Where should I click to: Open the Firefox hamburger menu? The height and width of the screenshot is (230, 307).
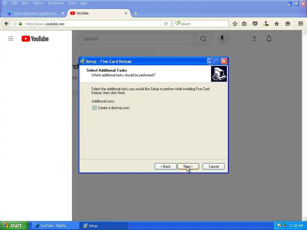(x=301, y=24)
